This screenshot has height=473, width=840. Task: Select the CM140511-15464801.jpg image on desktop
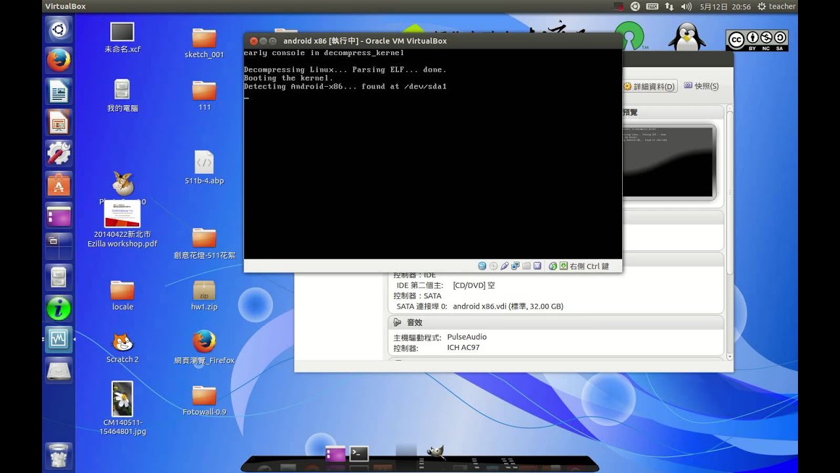point(122,409)
